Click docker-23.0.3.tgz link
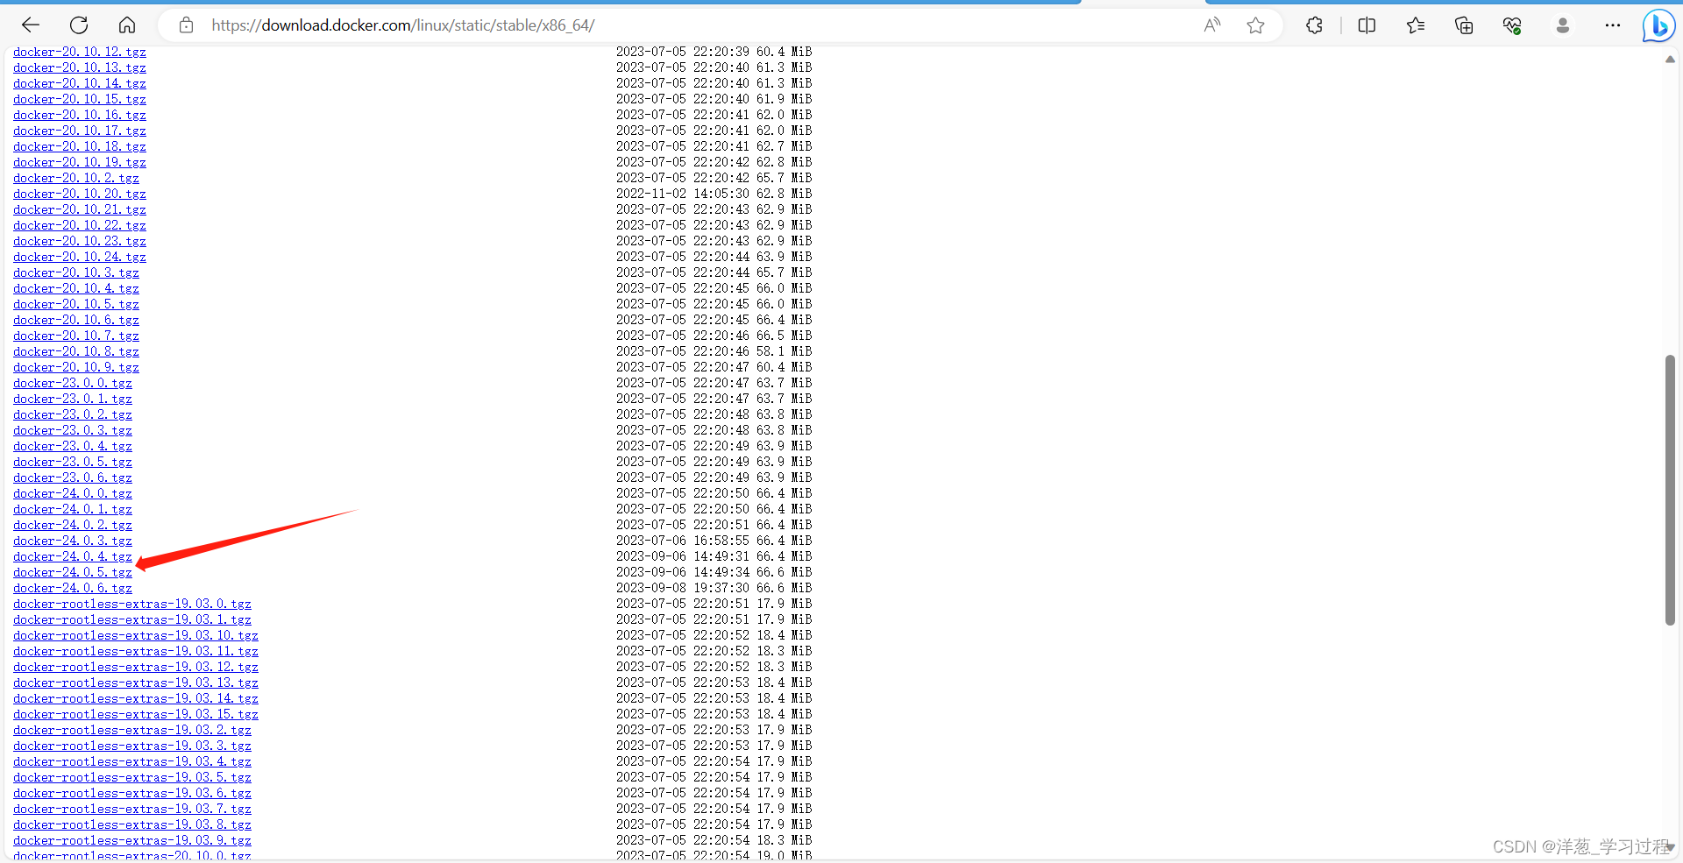Image resolution: width=1683 pixels, height=863 pixels. pos(73,430)
